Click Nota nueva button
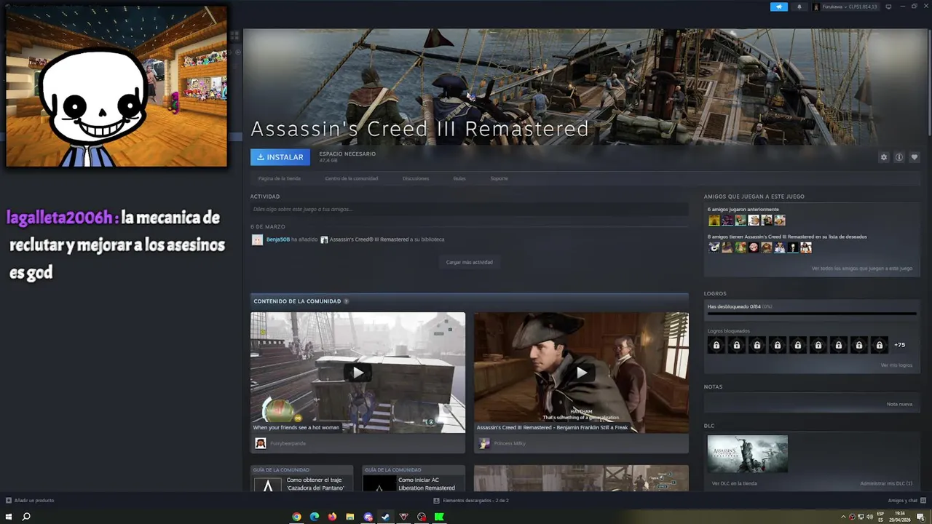 pyautogui.click(x=899, y=404)
